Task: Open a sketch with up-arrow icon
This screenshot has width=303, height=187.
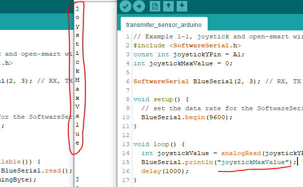Action: click(x=168, y=6)
